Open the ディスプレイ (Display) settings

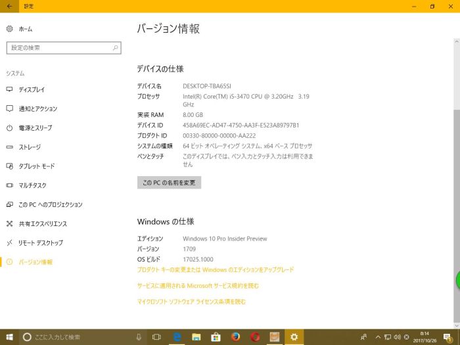pos(32,89)
